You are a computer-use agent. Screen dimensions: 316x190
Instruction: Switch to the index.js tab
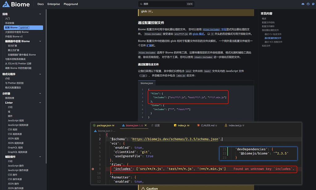181,125
